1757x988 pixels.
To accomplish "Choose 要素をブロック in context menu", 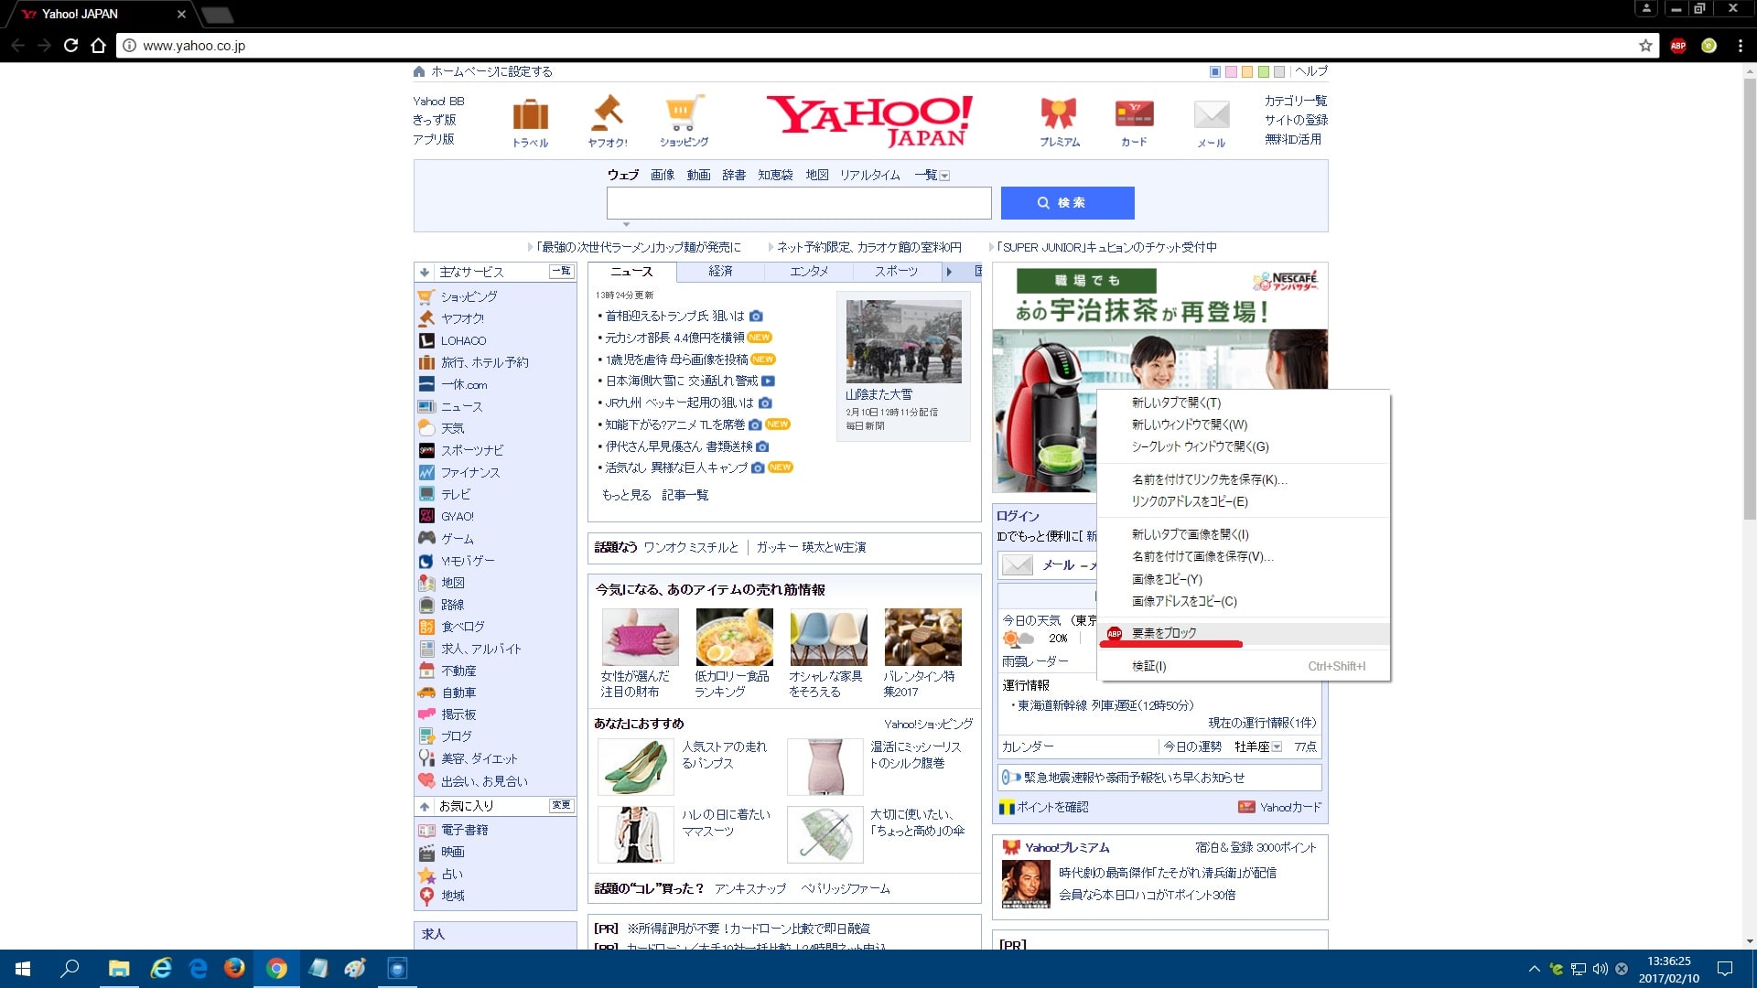I will tap(1244, 633).
